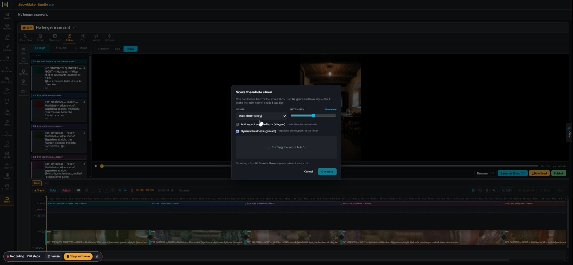This screenshot has height=265, width=573.
Task: Select the Timeline view tab
Action: [x=103, y=49]
